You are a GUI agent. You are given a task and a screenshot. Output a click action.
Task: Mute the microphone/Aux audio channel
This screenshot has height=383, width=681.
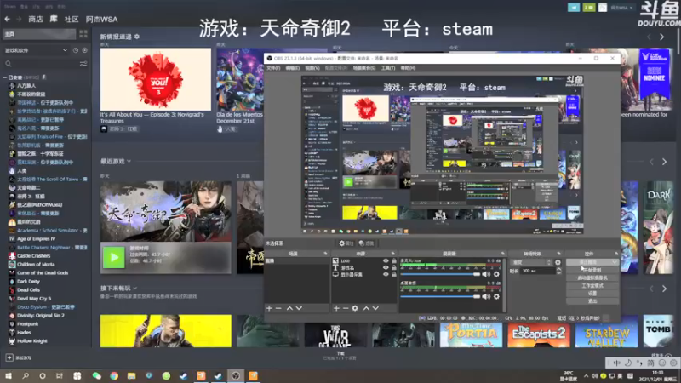tap(486, 274)
